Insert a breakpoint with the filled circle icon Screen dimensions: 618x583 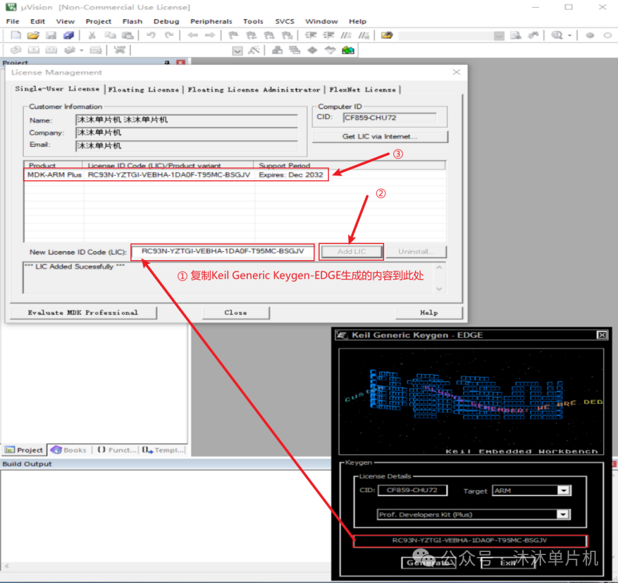pos(589,35)
